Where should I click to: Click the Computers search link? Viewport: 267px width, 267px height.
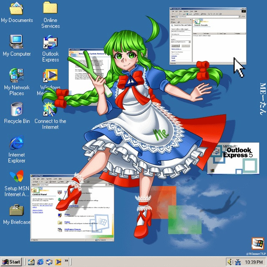pos(174,56)
